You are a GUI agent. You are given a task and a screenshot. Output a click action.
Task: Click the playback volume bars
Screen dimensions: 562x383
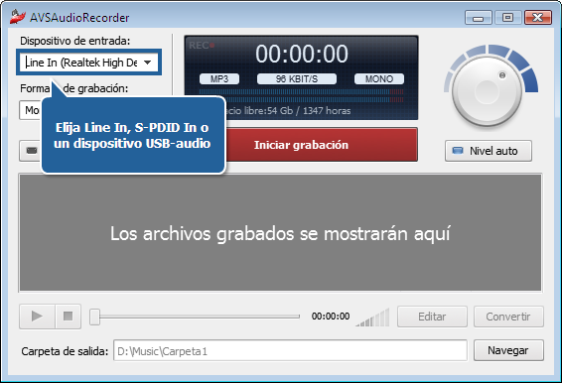click(x=372, y=318)
